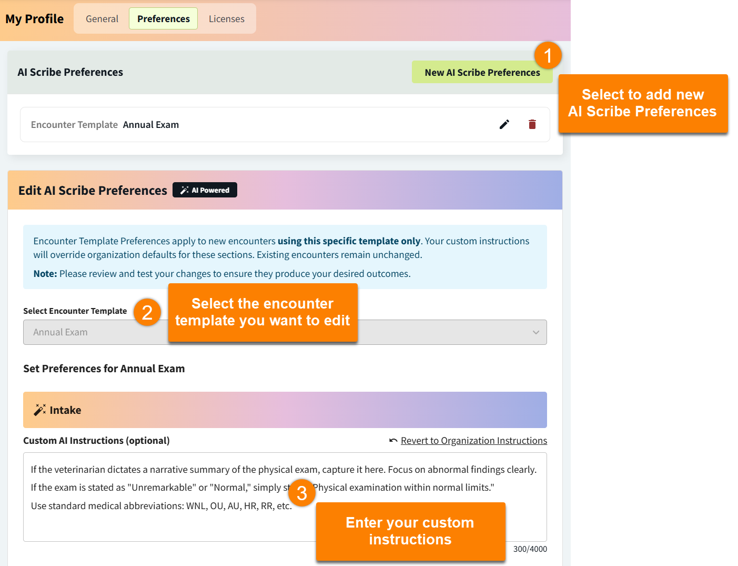Click Set Preferences for Annual Exam text
This screenshot has height=566, width=738.
(x=104, y=369)
